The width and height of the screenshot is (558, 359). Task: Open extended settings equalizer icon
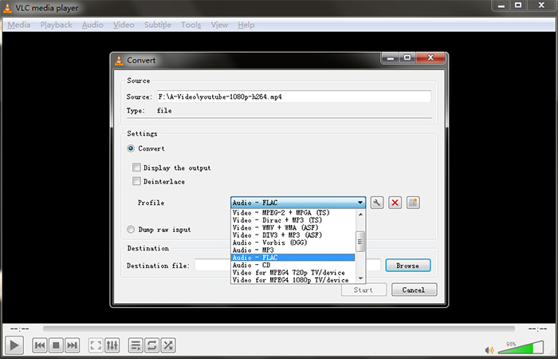click(x=112, y=345)
